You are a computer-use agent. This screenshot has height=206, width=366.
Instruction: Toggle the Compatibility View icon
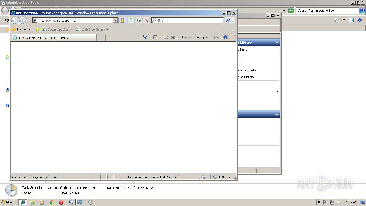[x=131, y=20]
